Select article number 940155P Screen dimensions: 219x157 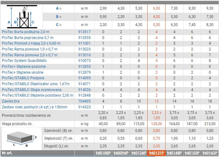pyautogui.click(x=192, y=153)
